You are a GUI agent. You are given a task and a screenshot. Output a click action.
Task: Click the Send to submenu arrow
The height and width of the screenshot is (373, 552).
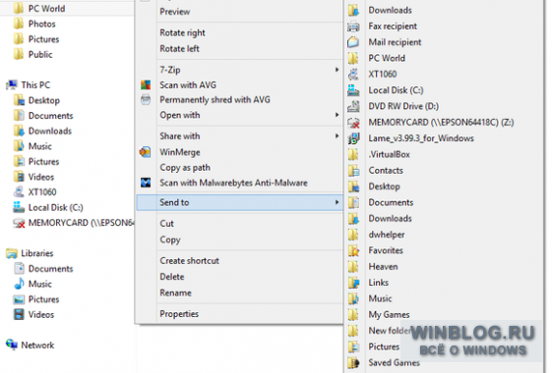click(x=337, y=202)
